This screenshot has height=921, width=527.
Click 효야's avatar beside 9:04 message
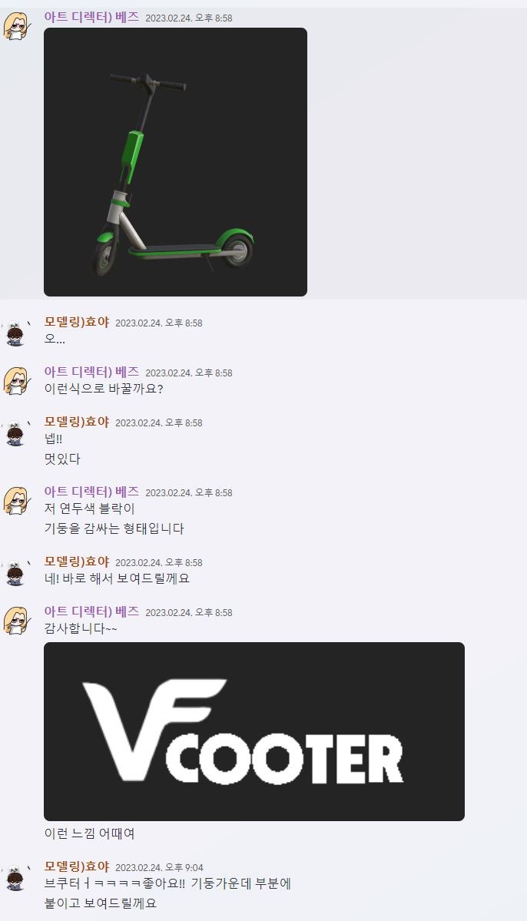pyautogui.click(x=16, y=877)
